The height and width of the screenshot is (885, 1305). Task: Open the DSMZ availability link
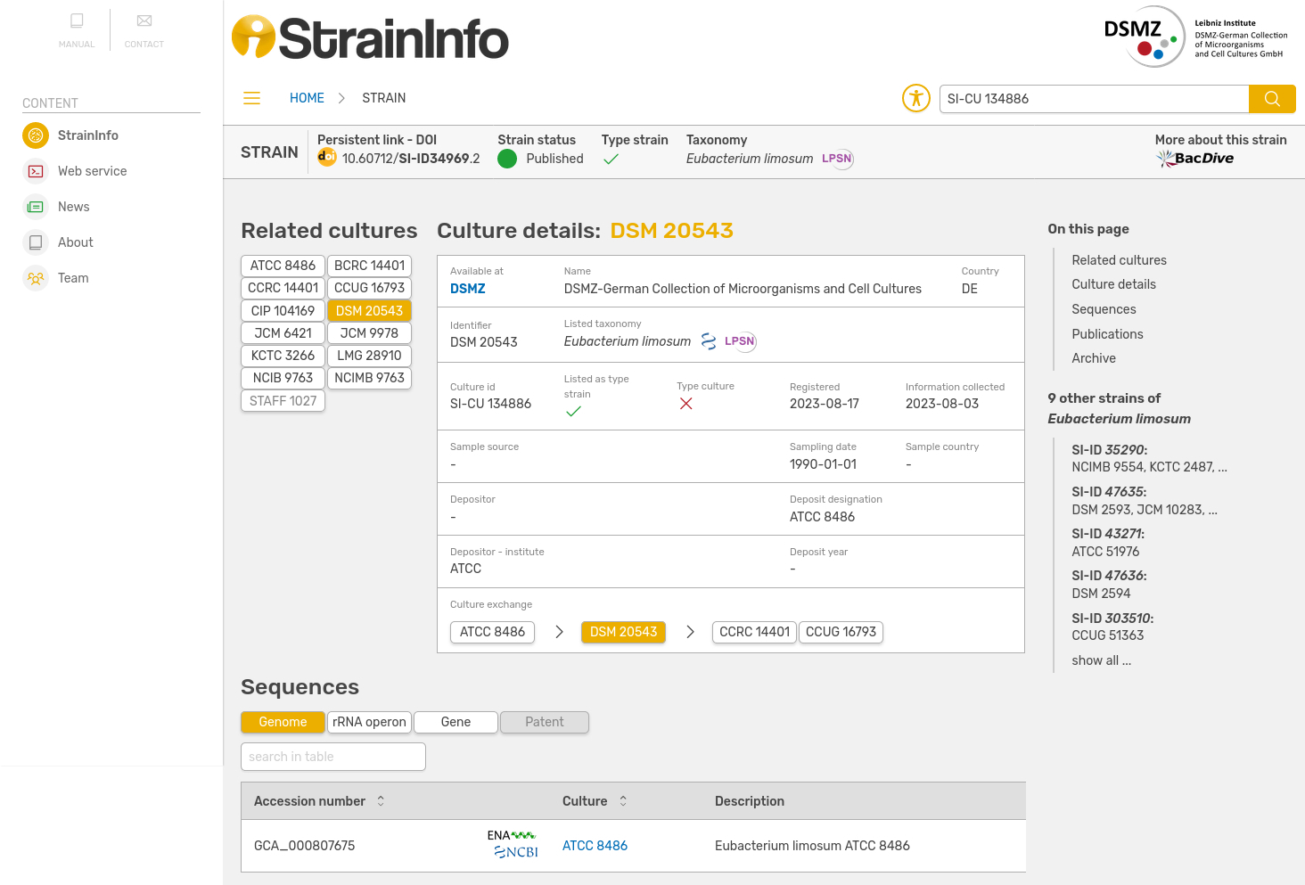[x=468, y=289]
